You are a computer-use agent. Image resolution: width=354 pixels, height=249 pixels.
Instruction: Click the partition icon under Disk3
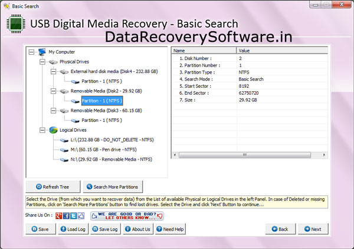click(75, 121)
